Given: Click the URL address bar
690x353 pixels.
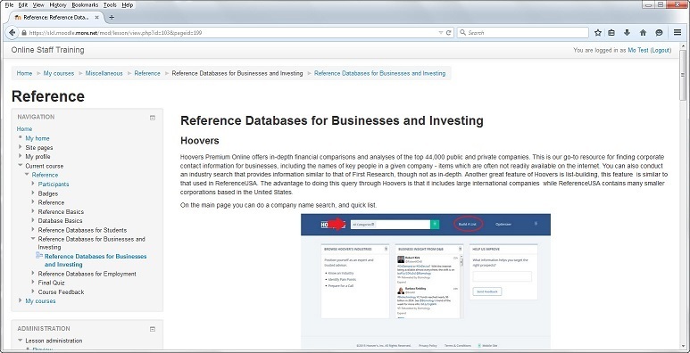Looking at the screenshot, I should (x=233, y=33).
